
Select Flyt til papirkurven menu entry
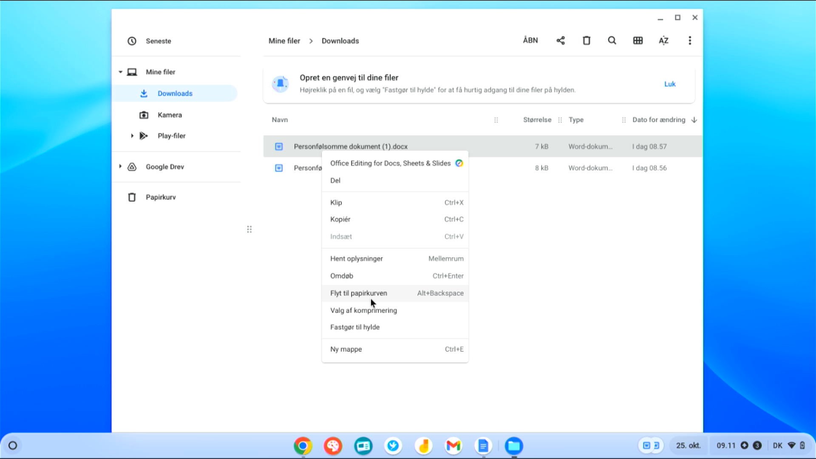(359, 293)
